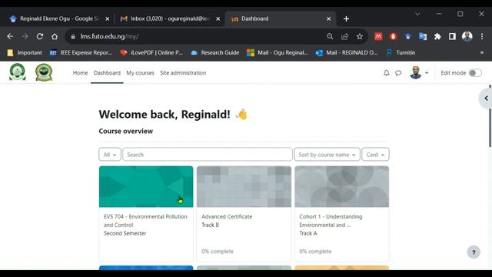Viewport: 492px width, 277px height.
Task: Go back with the browser back arrow
Action: click(x=10, y=36)
